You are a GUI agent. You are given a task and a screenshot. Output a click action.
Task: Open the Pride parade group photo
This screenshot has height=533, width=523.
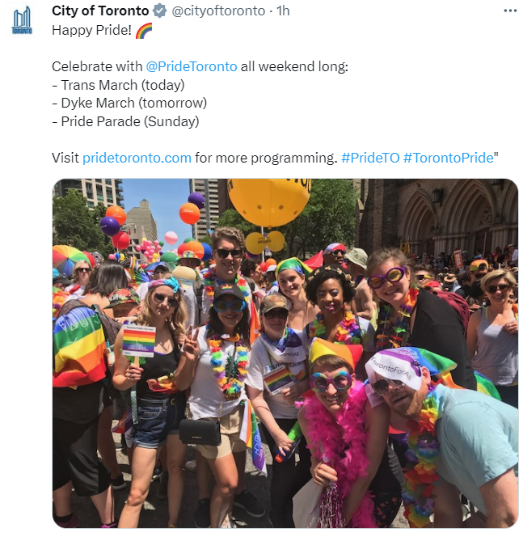285,353
